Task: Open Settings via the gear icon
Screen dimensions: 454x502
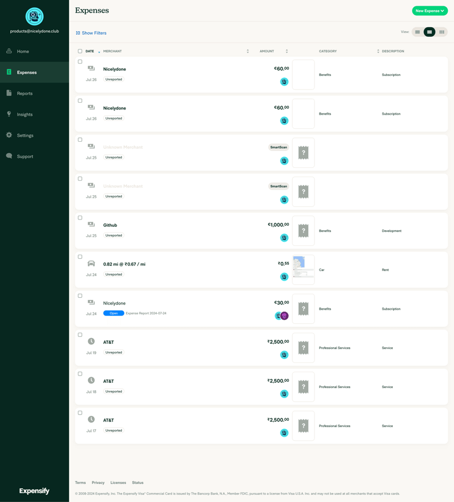Action: click(9, 135)
